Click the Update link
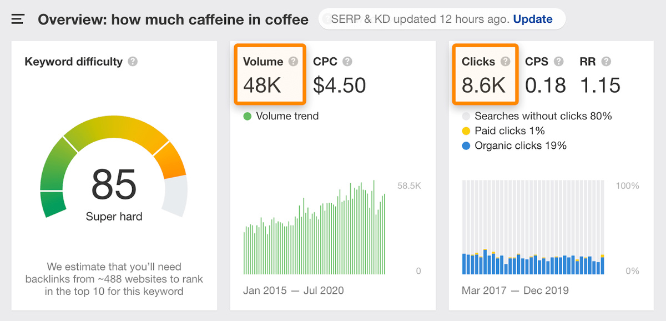This screenshot has width=666, height=321. (532, 19)
